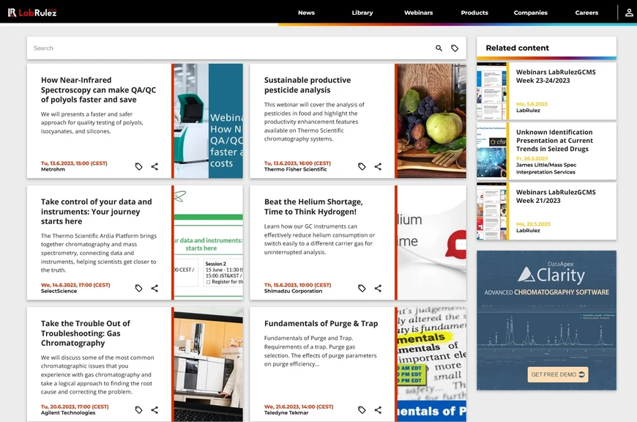Click tag icon on Purge & Trap card
The height and width of the screenshot is (422, 637).
pos(362,410)
